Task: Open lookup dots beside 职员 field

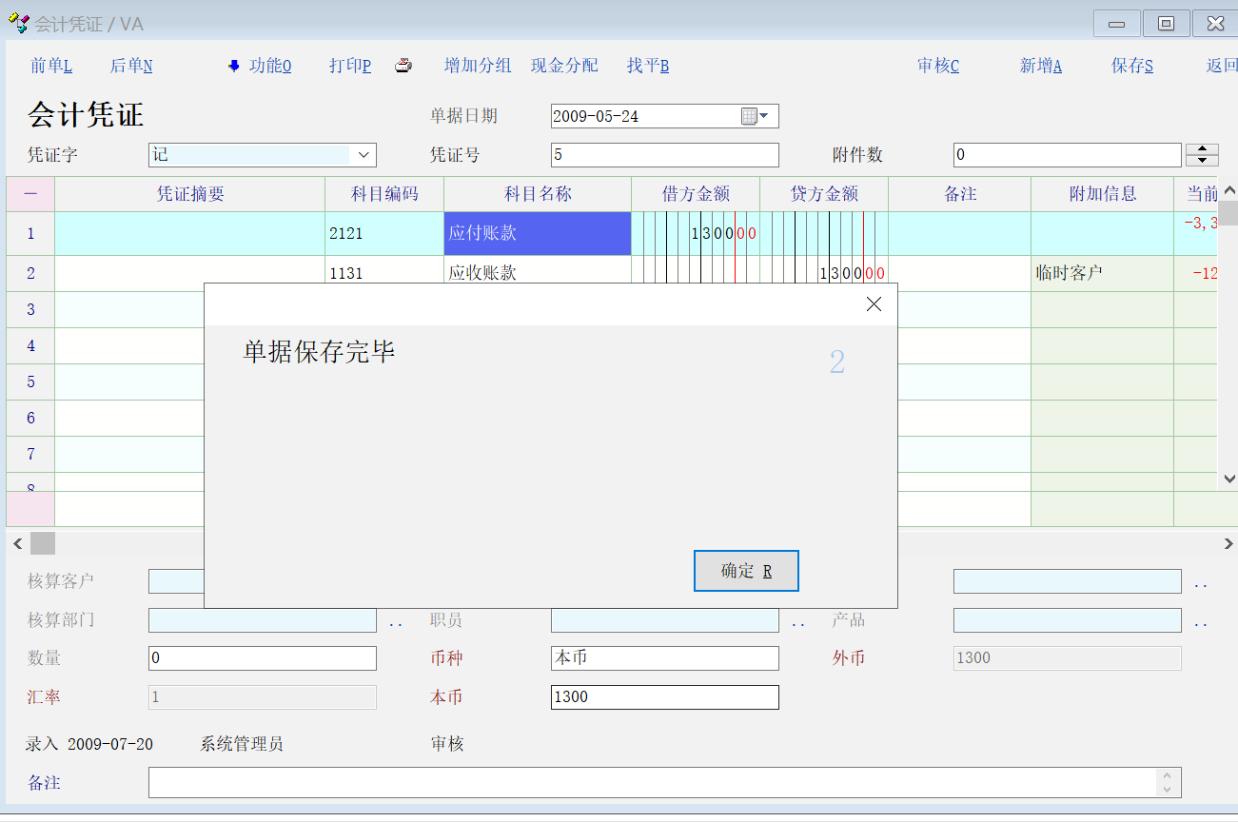Action: [x=797, y=623]
